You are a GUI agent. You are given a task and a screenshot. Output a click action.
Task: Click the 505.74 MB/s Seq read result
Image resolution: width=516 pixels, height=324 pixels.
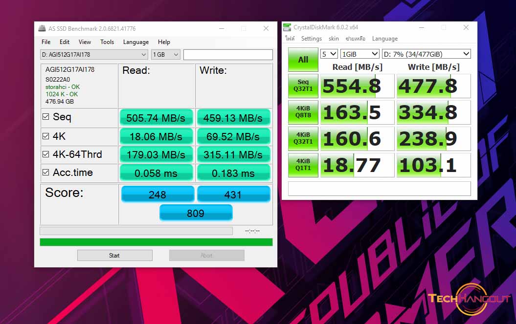pyautogui.click(x=156, y=118)
